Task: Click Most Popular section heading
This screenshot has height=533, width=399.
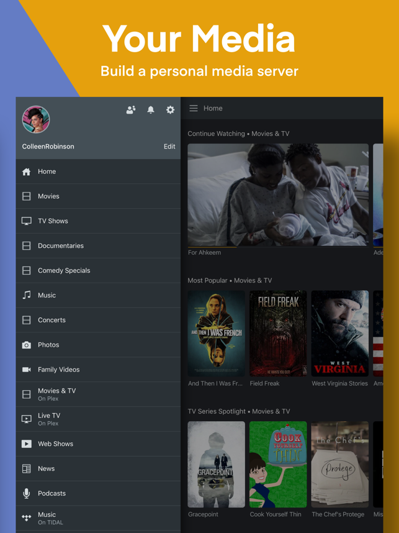Action: tap(230, 280)
